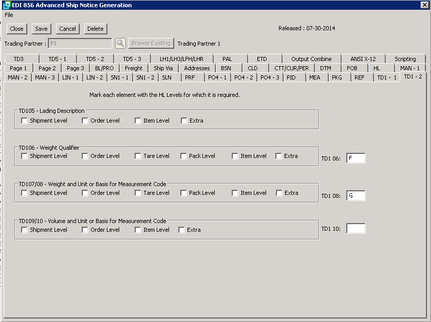The height and width of the screenshot is (322, 431).
Task: Select the BL/PRO tab
Action: pos(104,68)
